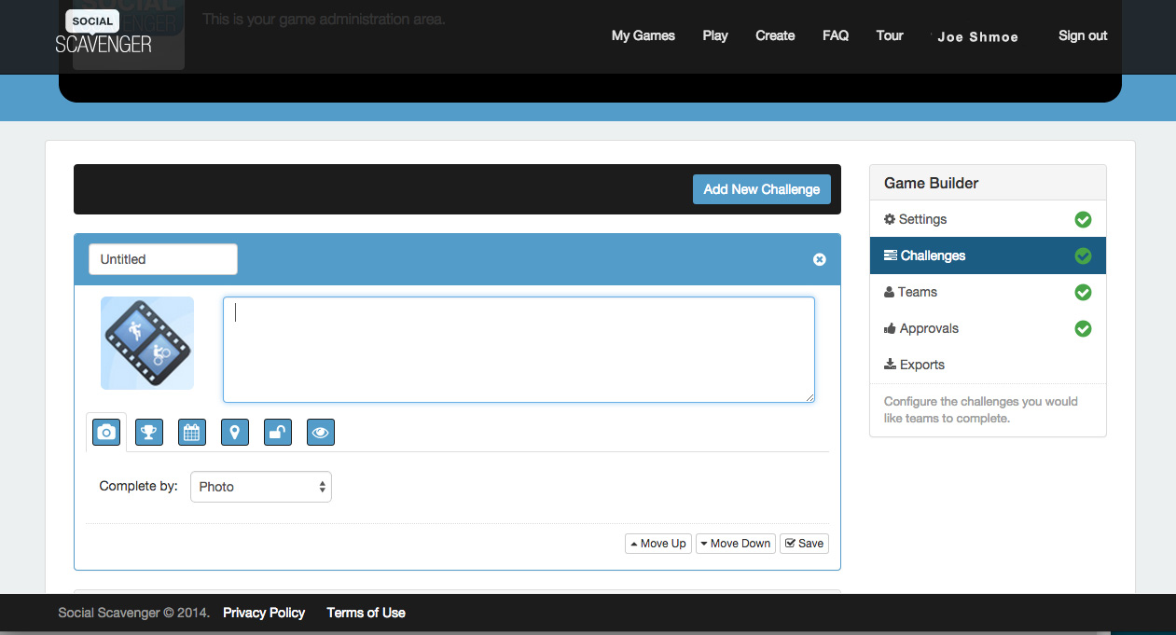1176x635 pixels.
Task: Open Exports in Game Builder
Action: point(988,365)
